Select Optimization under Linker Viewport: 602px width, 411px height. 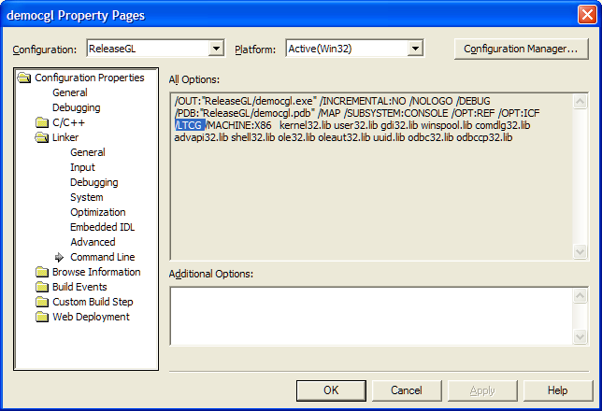coord(98,212)
